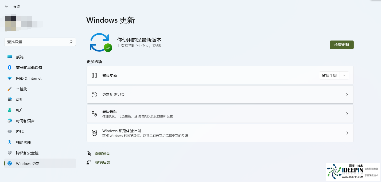Click the Insider Program cat icon
The height and width of the screenshot is (182, 381).
click(x=94, y=133)
